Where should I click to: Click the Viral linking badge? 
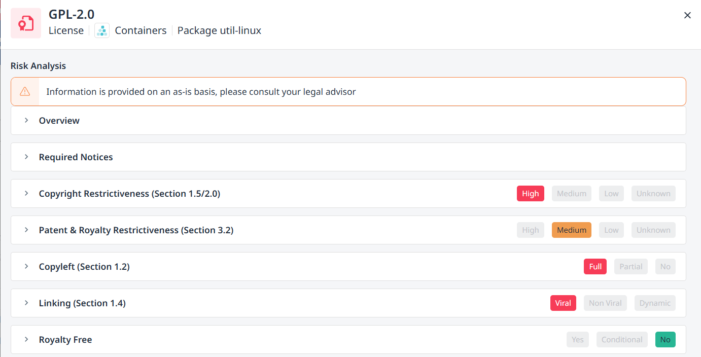click(x=563, y=303)
